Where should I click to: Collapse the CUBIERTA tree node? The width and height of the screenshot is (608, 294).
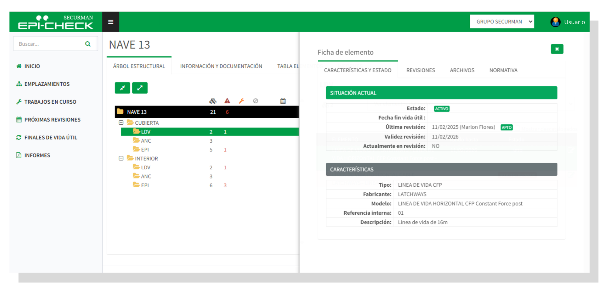pyautogui.click(x=121, y=123)
